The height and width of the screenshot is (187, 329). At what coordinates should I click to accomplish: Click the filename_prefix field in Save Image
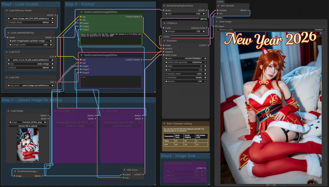click(271, 30)
